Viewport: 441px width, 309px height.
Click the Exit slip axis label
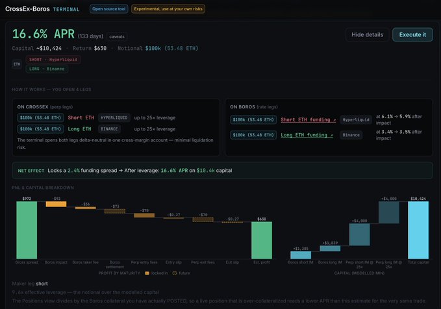pos(233,262)
